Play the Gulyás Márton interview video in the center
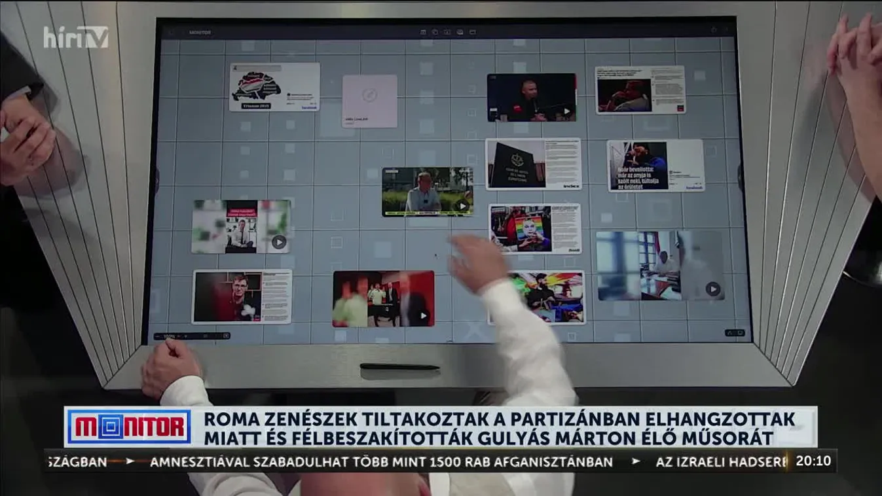The width and height of the screenshot is (882, 496). pos(464,205)
